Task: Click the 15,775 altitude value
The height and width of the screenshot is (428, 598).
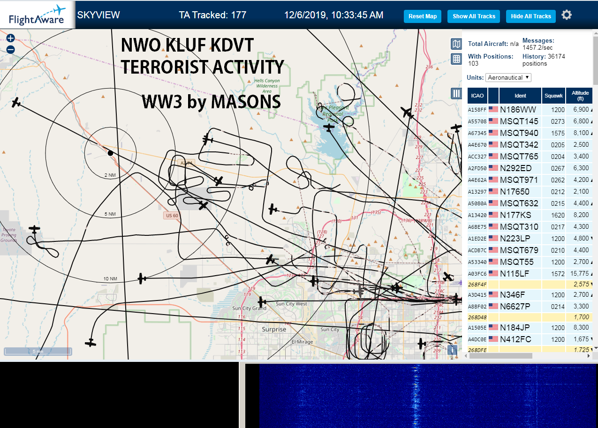Action: [579, 274]
